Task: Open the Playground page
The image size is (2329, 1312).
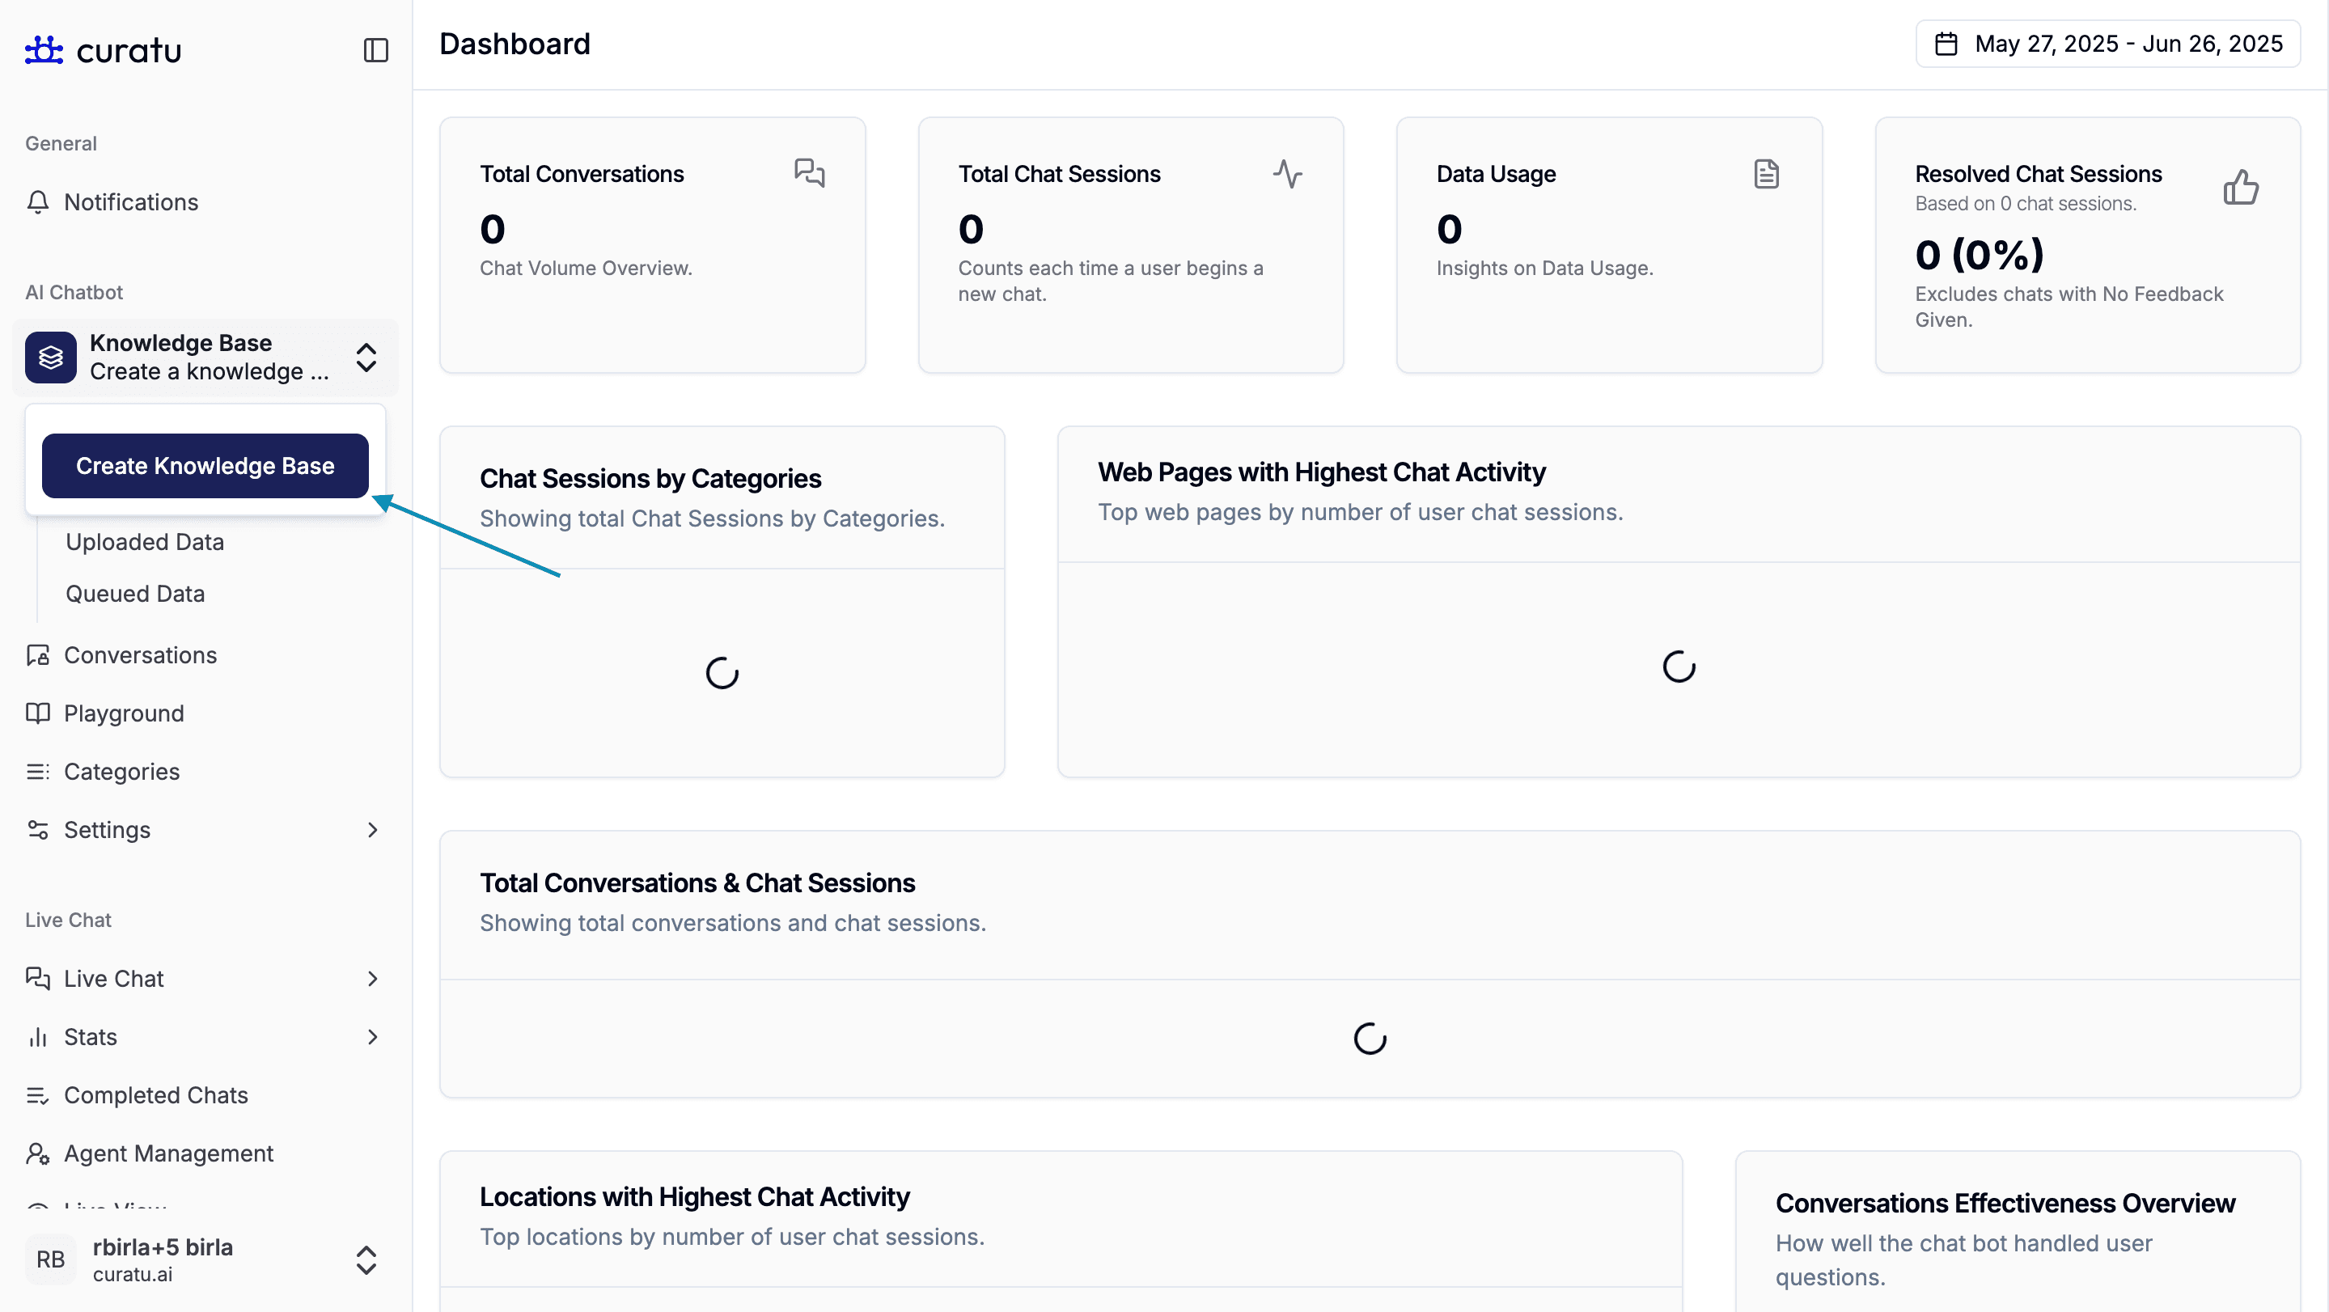Action: click(205, 713)
